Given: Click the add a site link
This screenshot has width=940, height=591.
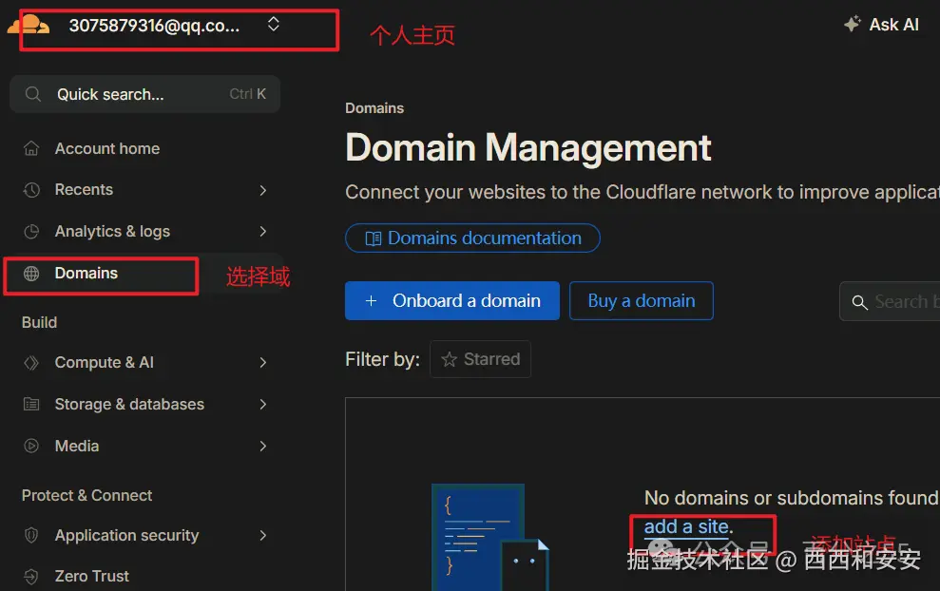Looking at the screenshot, I should click(x=687, y=527).
